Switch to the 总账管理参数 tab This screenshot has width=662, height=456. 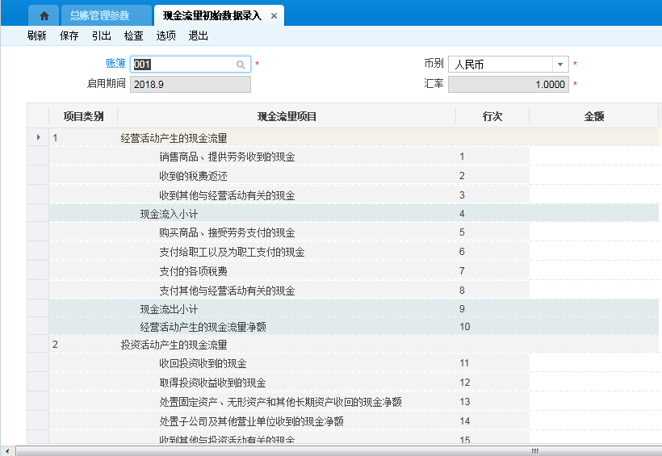(x=98, y=15)
